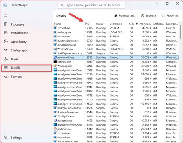Screen dimensions: 183x143
Task: Select RuntimeBroker.exe with PID 16712
Action: click(116, 41)
